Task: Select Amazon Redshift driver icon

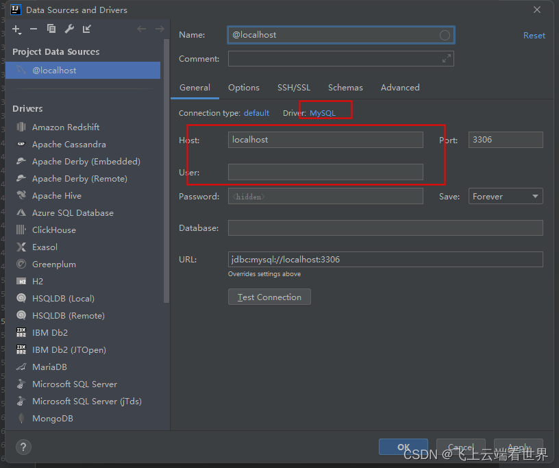Action: tap(21, 127)
